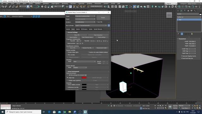Toggle Window/Crossing selection mode
This screenshot has height=114, width=202.
pyautogui.click(x=38, y=7)
